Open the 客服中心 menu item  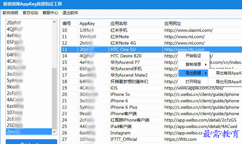(x=50, y=13)
